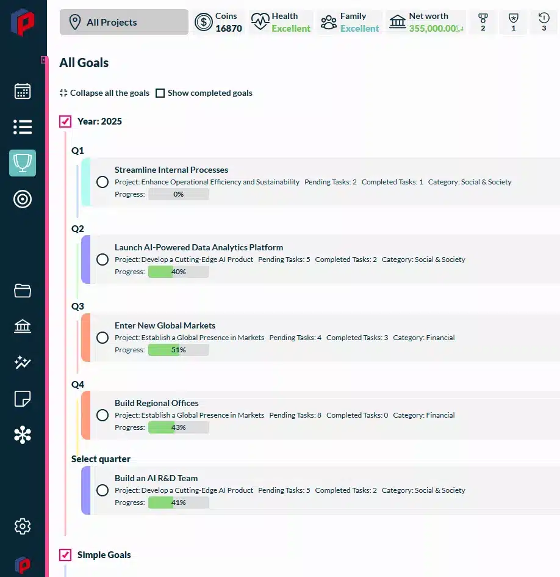
Task: Open the shield badge counter showing 1
Action: pos(513,22)
